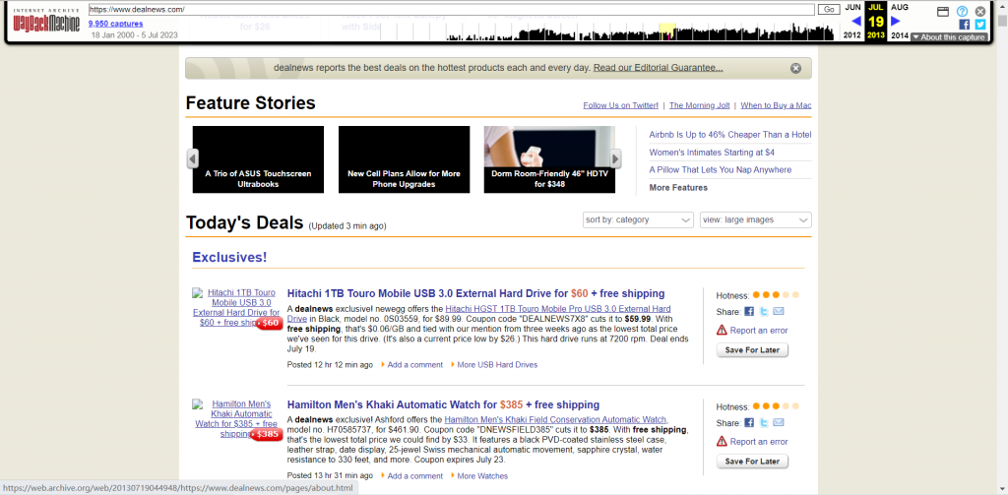Open Hitachi 1TB Touro deal headline
The image size is (1008, 495).
coord(475,293)
